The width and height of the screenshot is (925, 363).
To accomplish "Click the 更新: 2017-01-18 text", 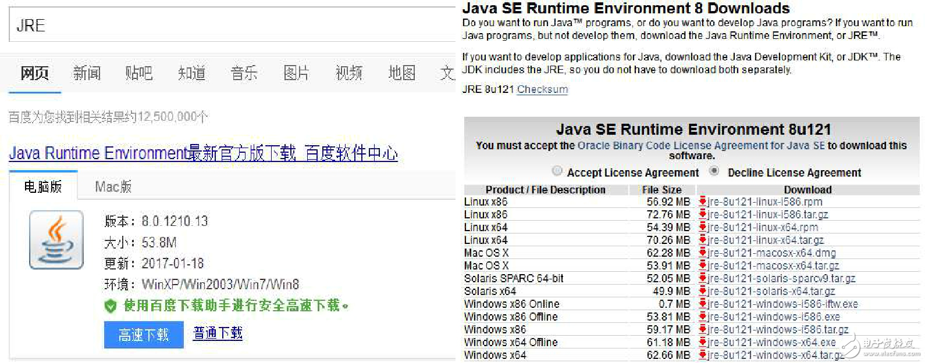I will (154, 264).
